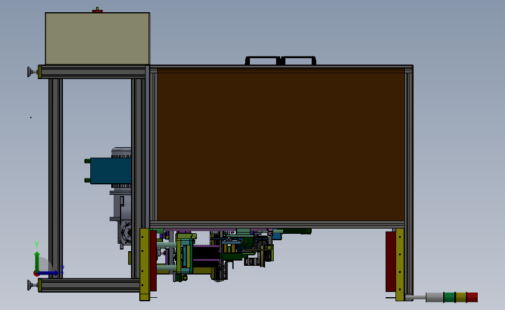The height and width of the screenshot is (310, 505).
Task: Click the red origin ball of the triad
Action: coord(36,274)
